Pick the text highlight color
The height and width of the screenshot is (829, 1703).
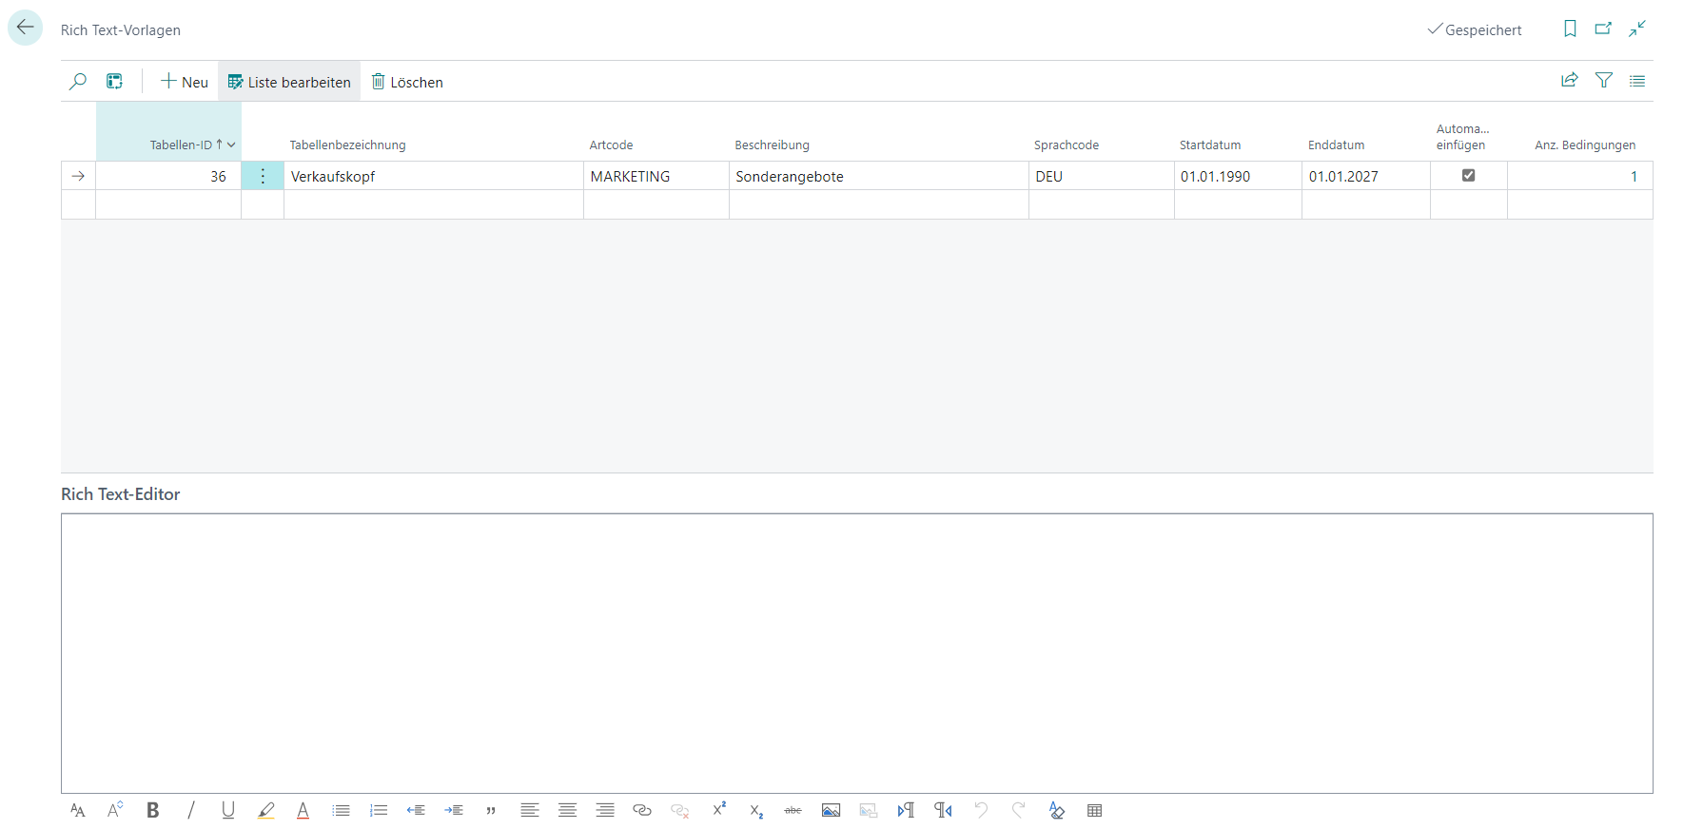(266, 810)
